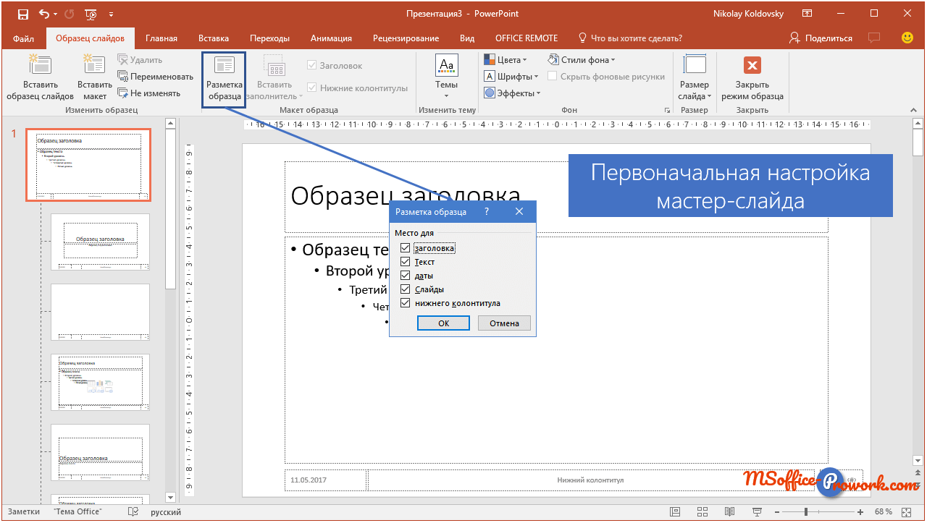This screenshot has width=927, height=523.
Task: Uncheck the Текст checkbox in dialog
Action: [x=406, y=262]
